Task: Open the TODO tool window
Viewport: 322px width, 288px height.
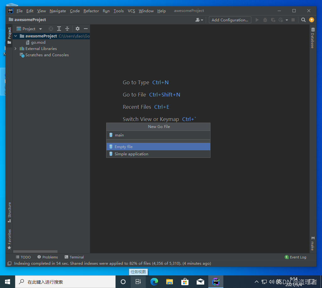Action: tap(23, 257)
